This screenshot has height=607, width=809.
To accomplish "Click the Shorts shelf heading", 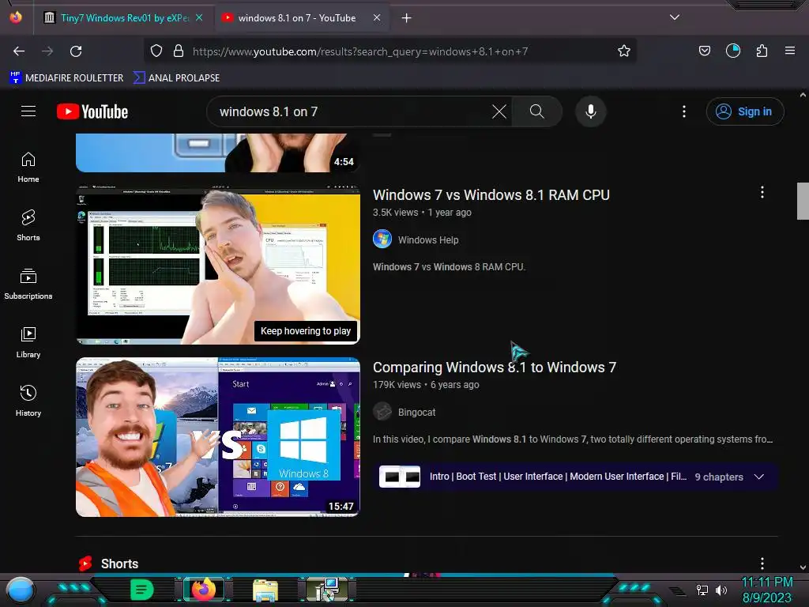I will [x=119, y=563].
